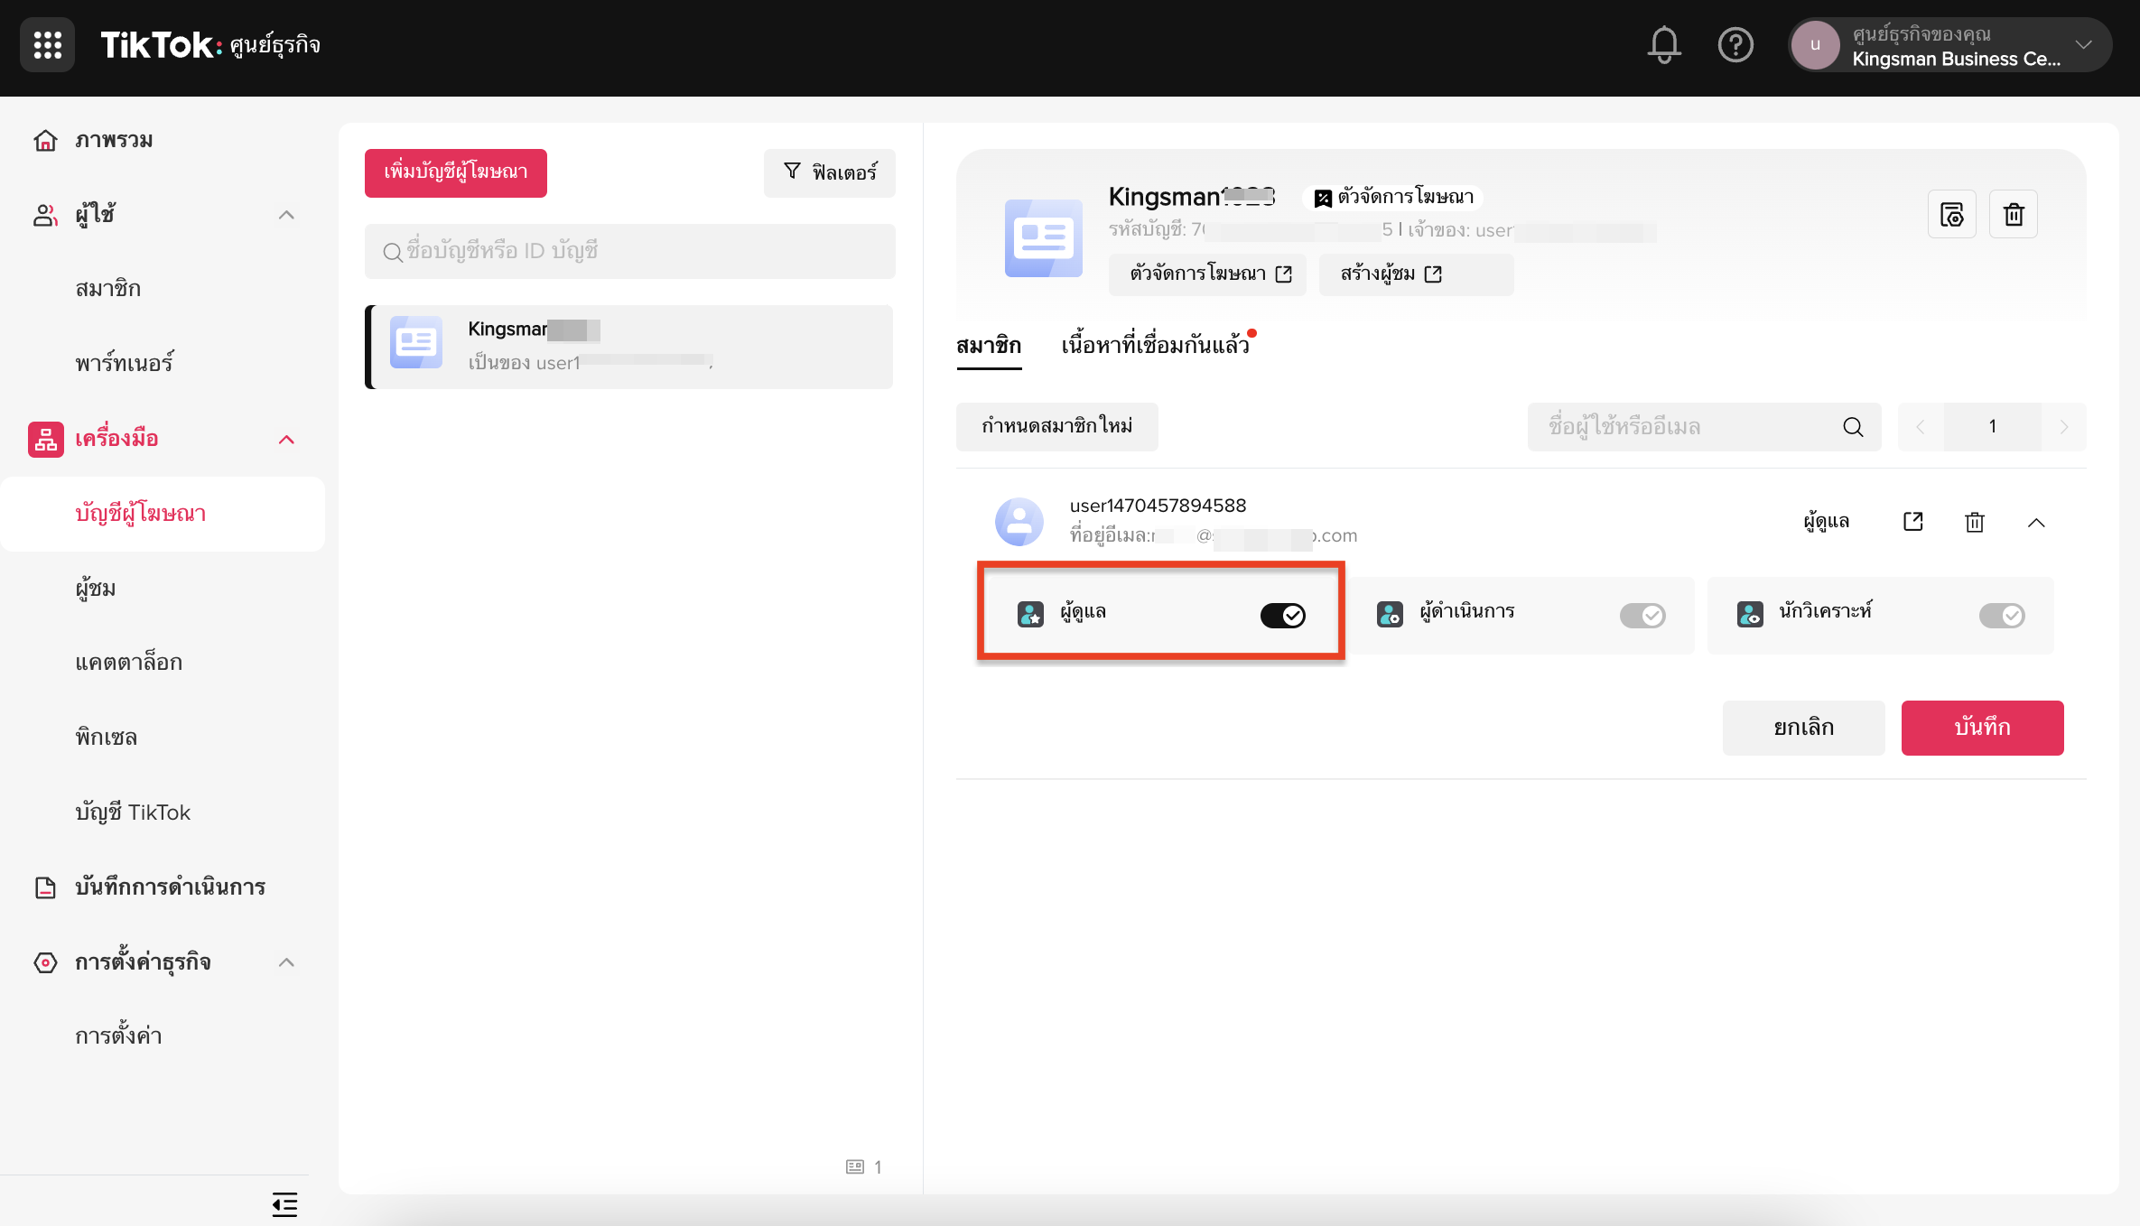Open the help question mark icon
The height and width of the screenshot is (1226, 2140).
click(1735, 45)
